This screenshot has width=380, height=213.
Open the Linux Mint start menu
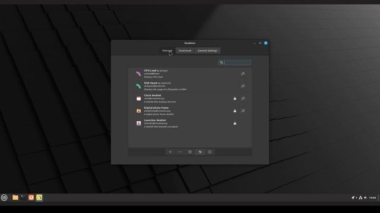pos(4,198)
